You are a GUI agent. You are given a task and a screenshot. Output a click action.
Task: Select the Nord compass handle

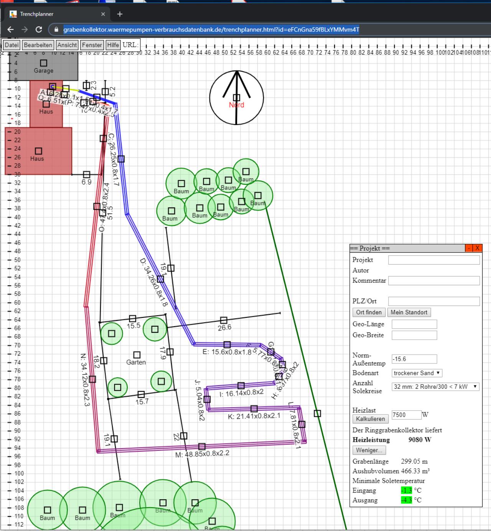click(237, 98)
